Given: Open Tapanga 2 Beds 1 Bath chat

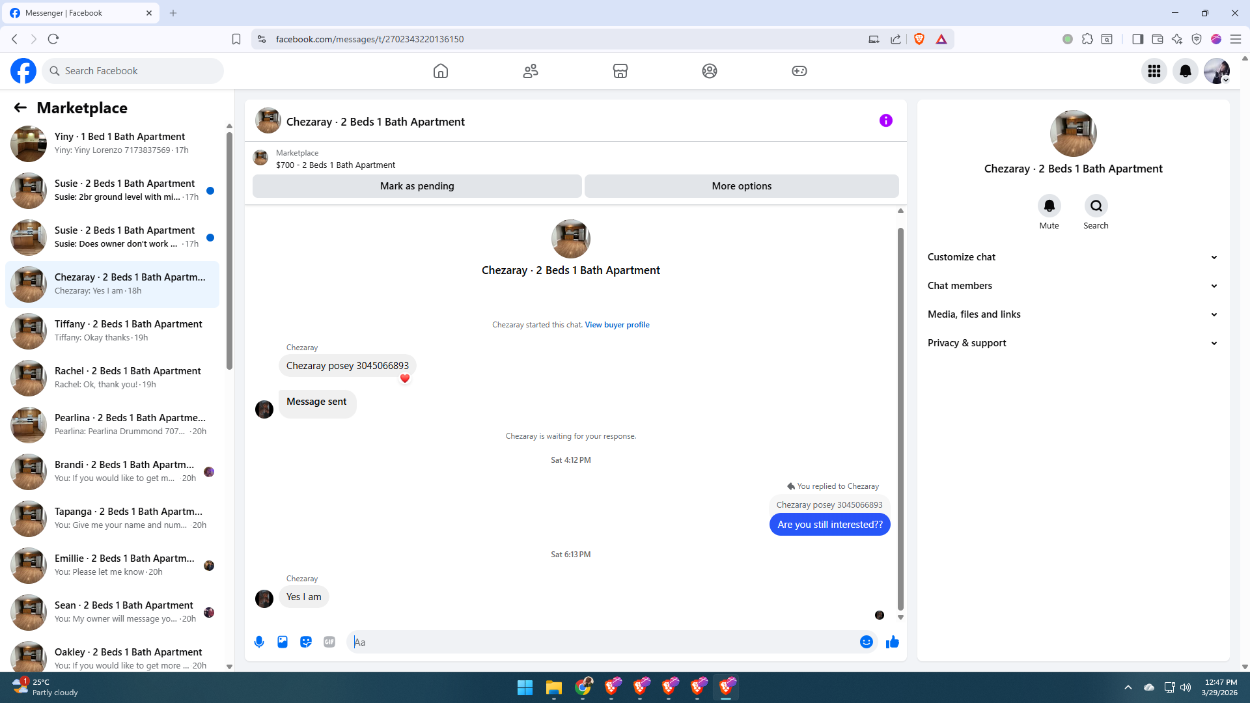Looking at the screenshot, I should (113, 519).
